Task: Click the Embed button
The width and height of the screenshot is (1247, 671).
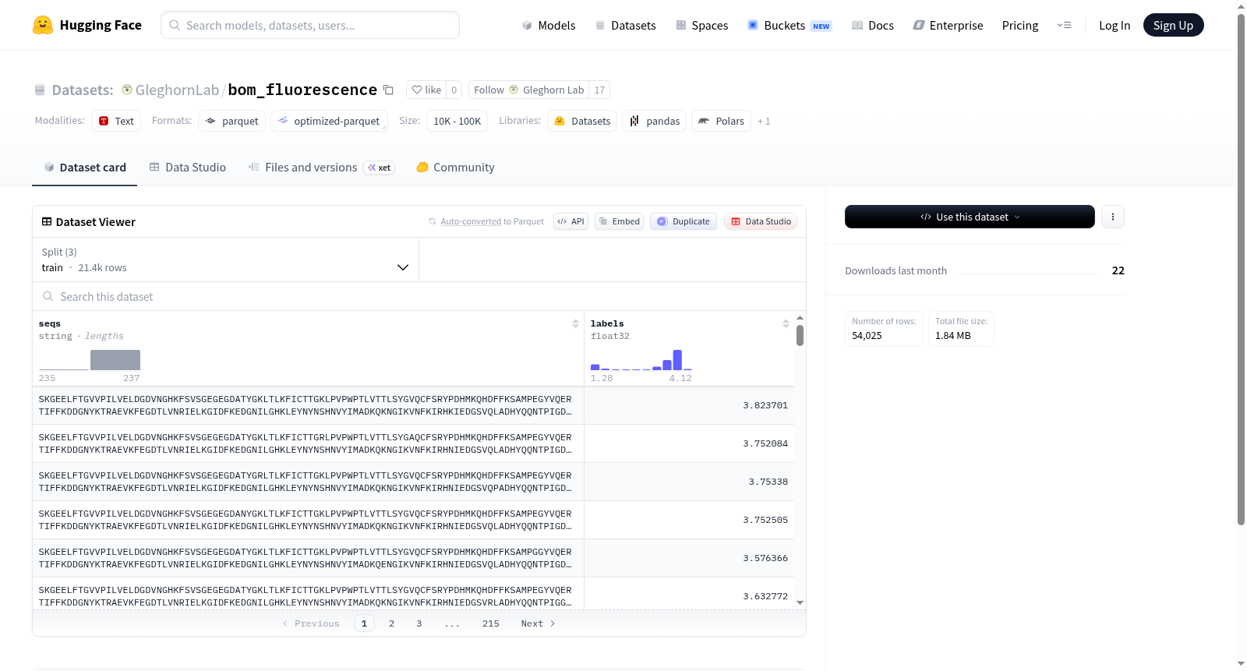Action: click(x=619, y=221)
